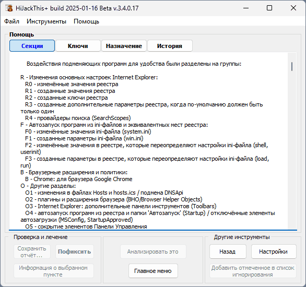Switch to the Секции tab
This screenshot has height=287, width=306.
[32, 46]
